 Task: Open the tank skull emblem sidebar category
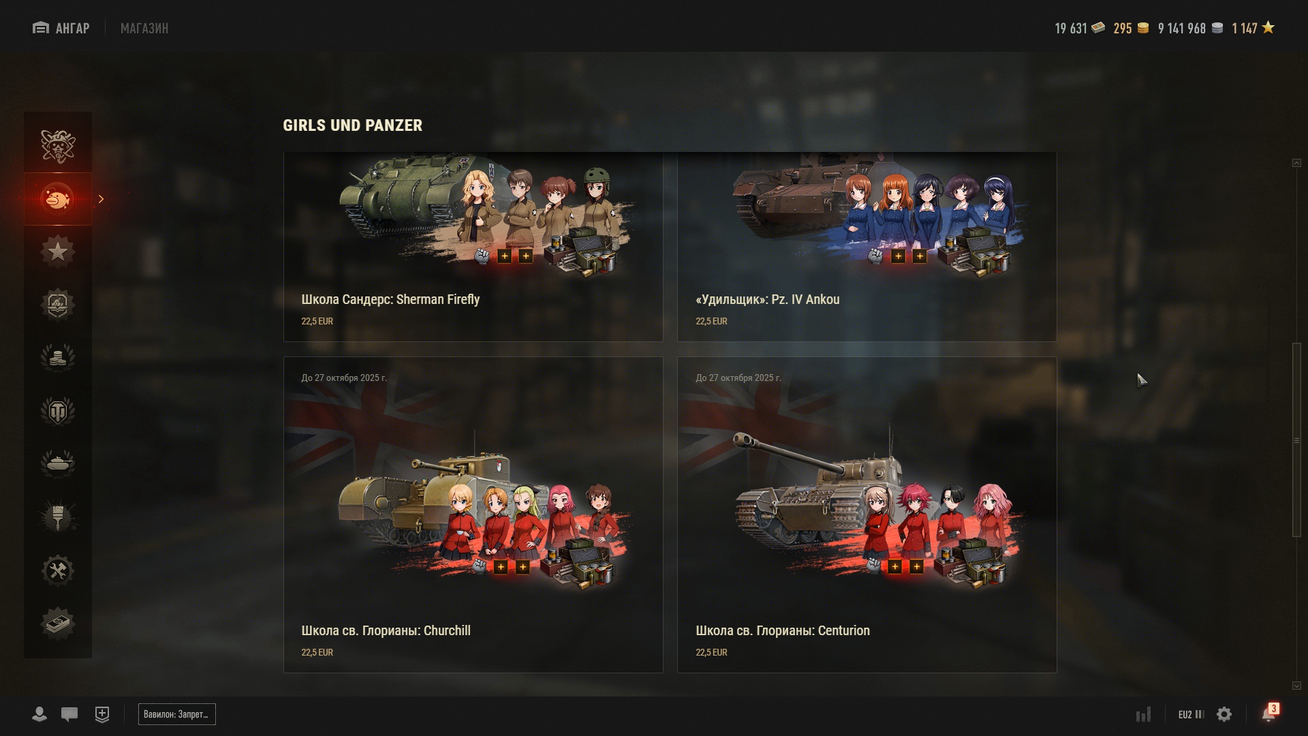[58, 145]
